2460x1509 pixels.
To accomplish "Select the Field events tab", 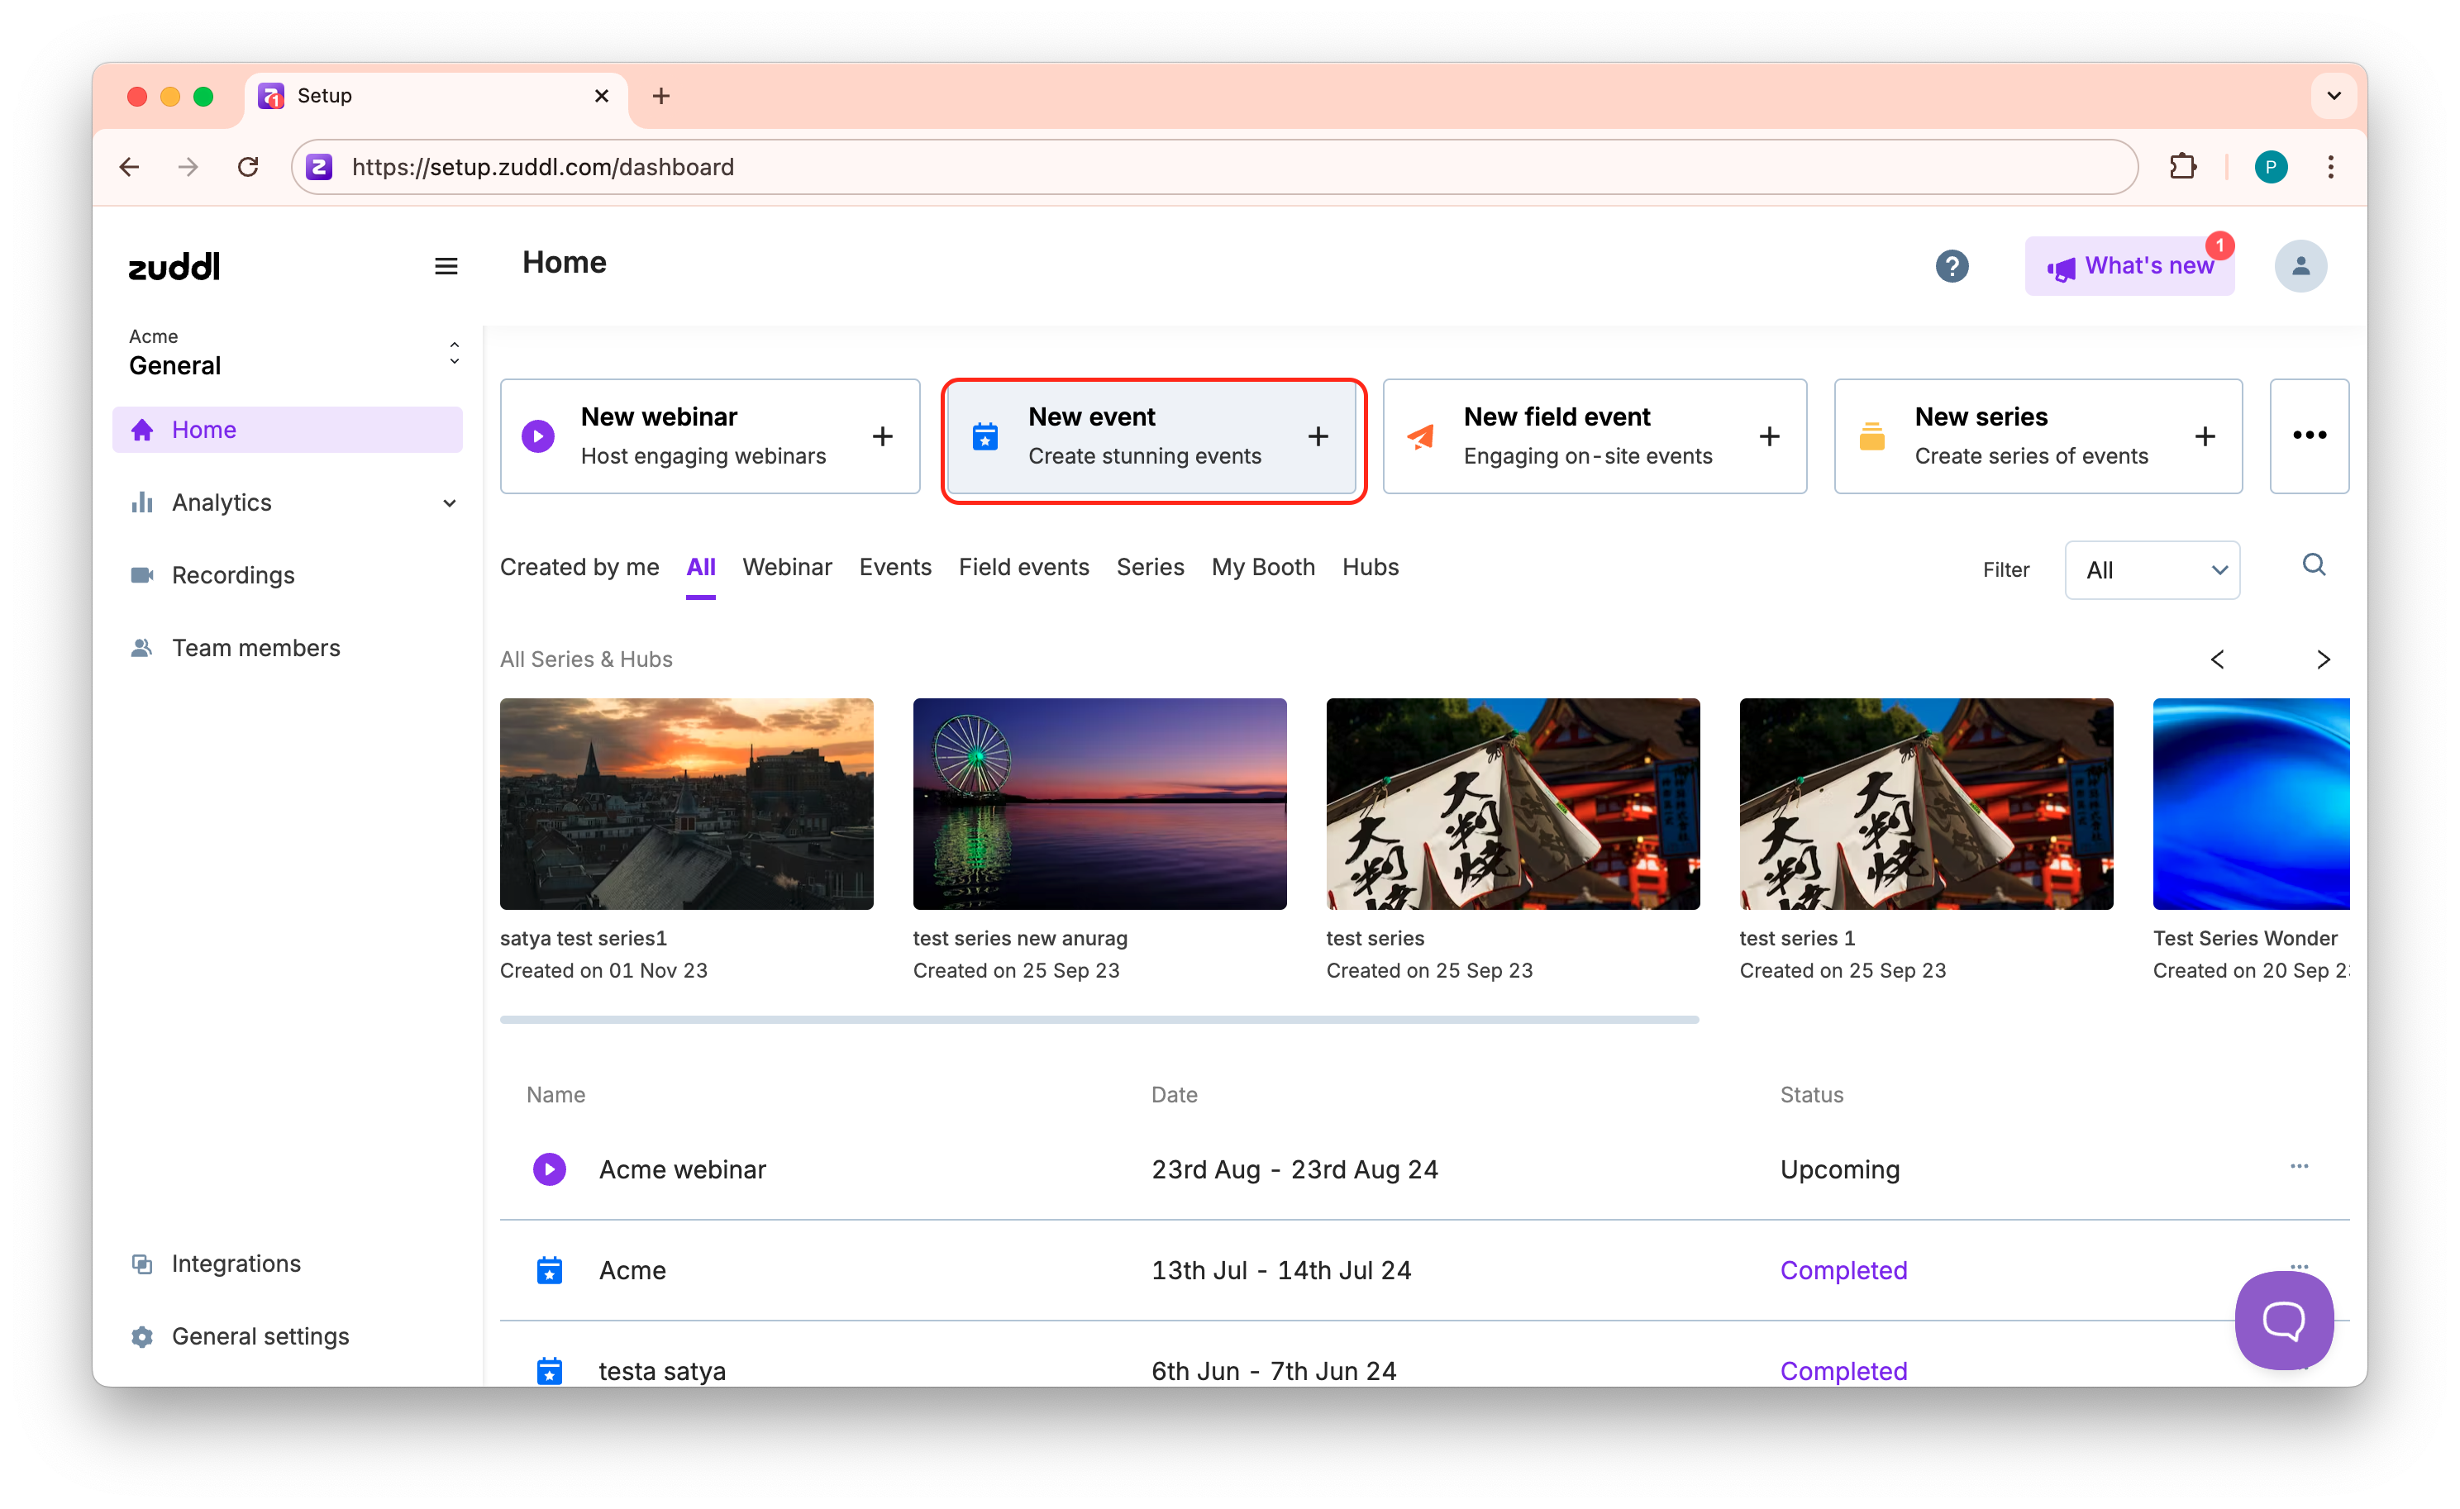I will pyautogui.click(x=1023, y=567).
